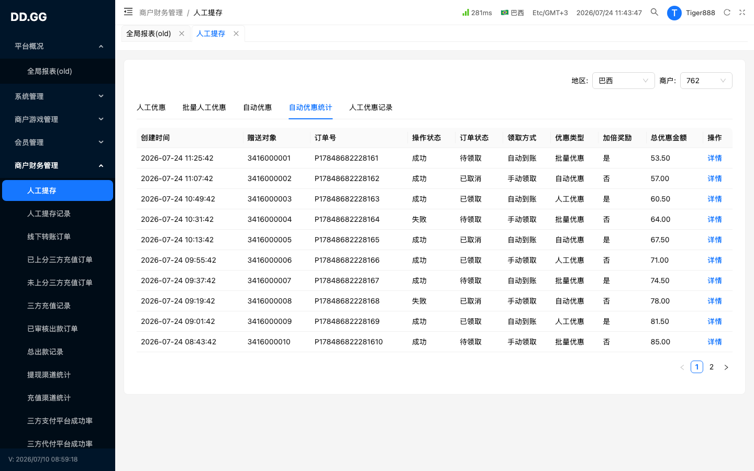The image size is (754, 471).
Task: Open 全局报表(old) in the sidebar
Action: click(x=58, y=71)
